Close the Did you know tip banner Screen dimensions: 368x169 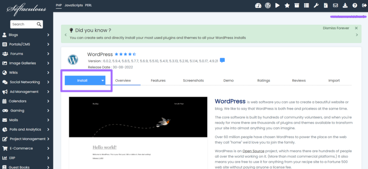click(x=356, y=28)
